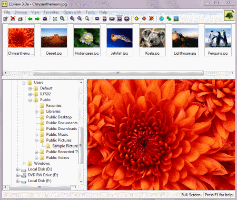Click the printer icon in the toolbar

point(20,18)
